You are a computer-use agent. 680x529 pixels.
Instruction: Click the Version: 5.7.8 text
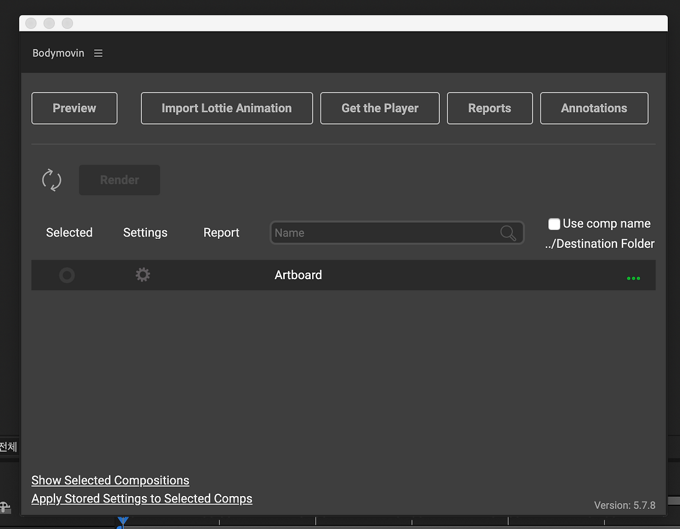coord(625,505)
